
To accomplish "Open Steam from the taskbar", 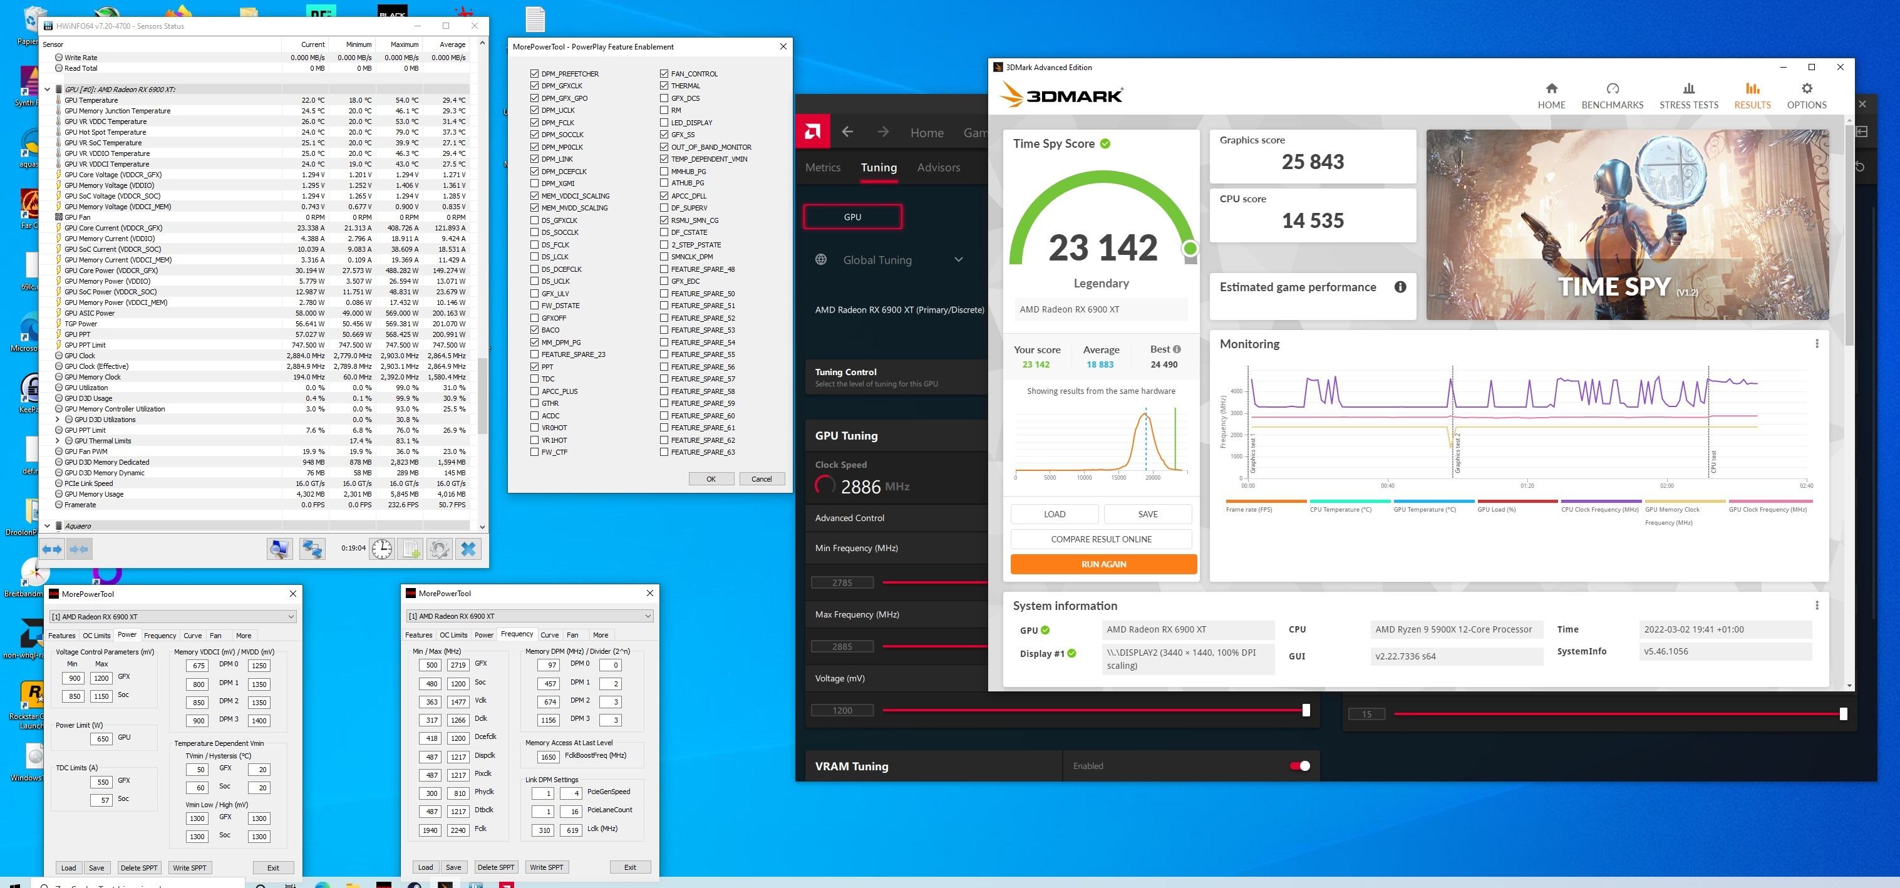I will pyautogui.click(x=415, y=884).
